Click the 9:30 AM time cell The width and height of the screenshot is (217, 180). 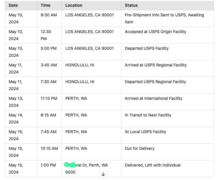tap(49, 15)
